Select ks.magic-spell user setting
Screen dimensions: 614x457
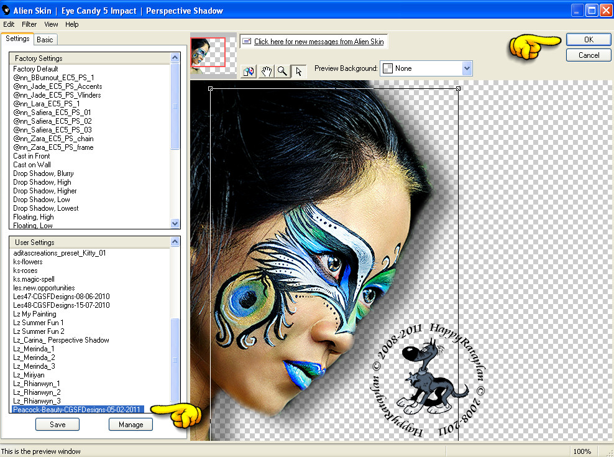(x=34, y=279)
